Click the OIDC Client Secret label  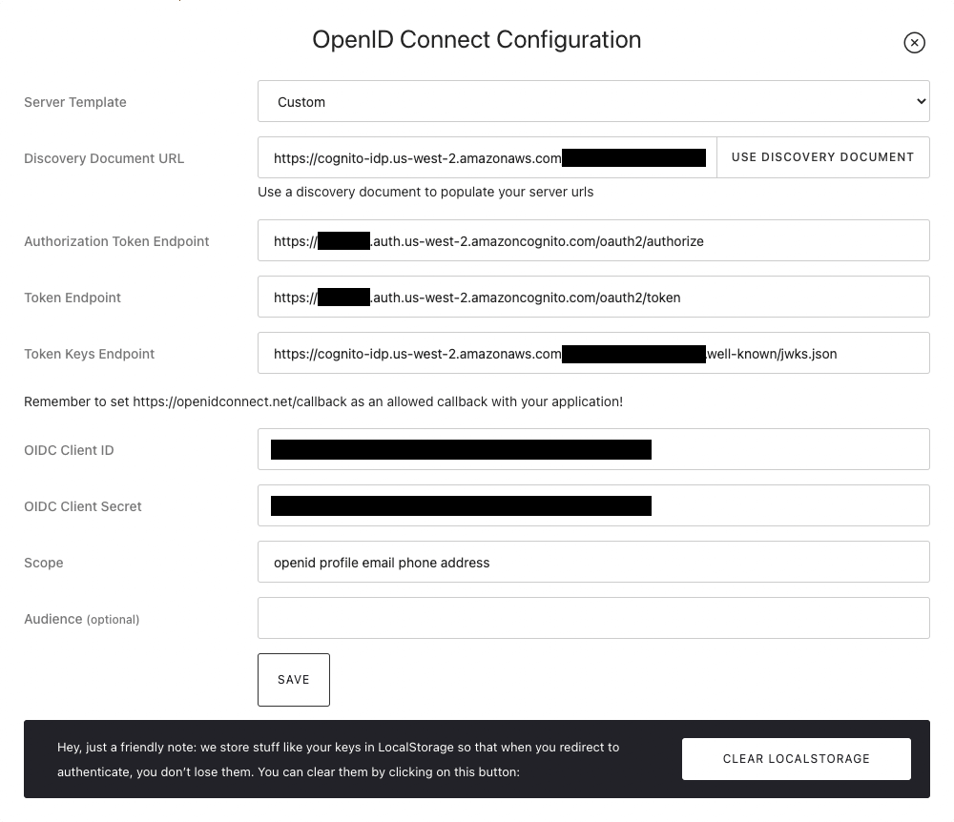(x=83, y=506)
